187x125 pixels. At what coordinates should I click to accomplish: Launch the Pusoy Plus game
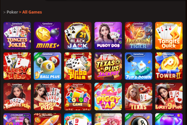pyautogui.click(x=47, y=97)
